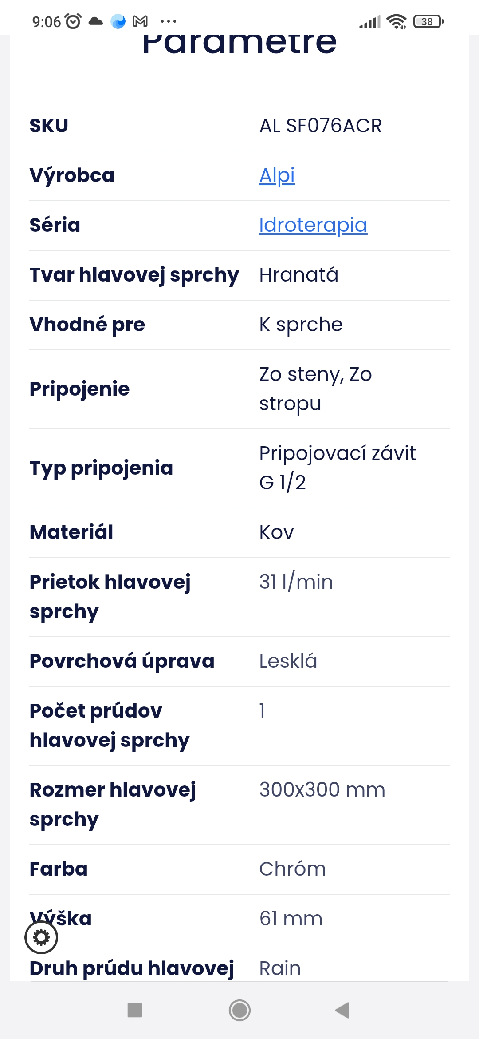Tap the 300x300 mm dimension value
The image size is (479, 1039).
click(322, 790)
